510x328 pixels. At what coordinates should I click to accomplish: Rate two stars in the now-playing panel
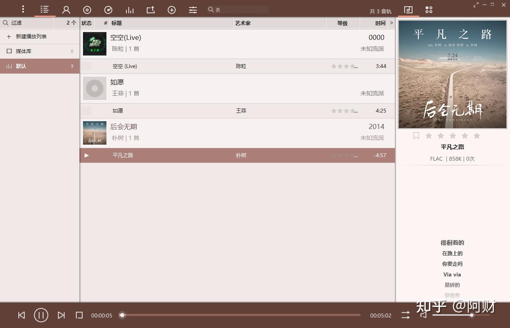(441, 136)
